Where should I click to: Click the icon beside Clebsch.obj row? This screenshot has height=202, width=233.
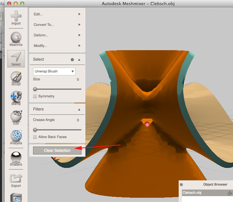pyautogui.click(x=230, y=193)
